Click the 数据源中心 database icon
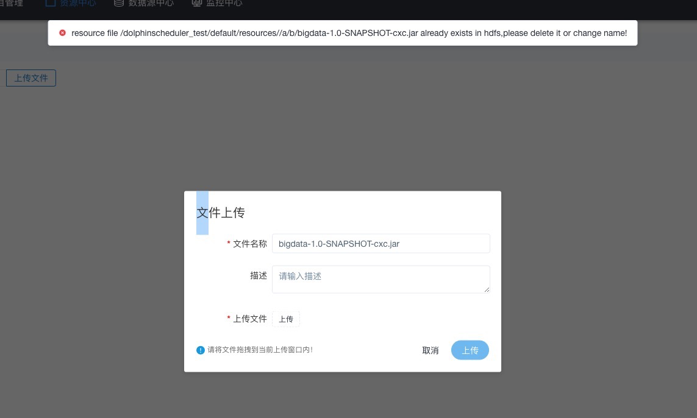697x418 pixels. (119, 3)
